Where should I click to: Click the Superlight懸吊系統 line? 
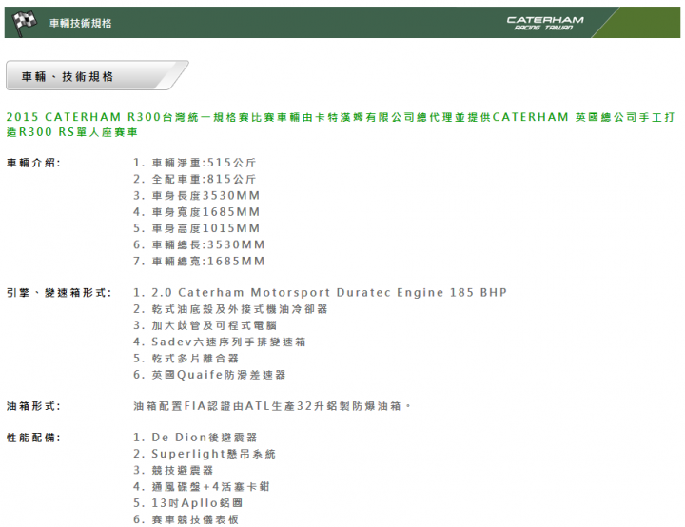(205, 454)
